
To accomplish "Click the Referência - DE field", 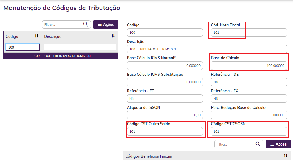I will coord(249,82).
